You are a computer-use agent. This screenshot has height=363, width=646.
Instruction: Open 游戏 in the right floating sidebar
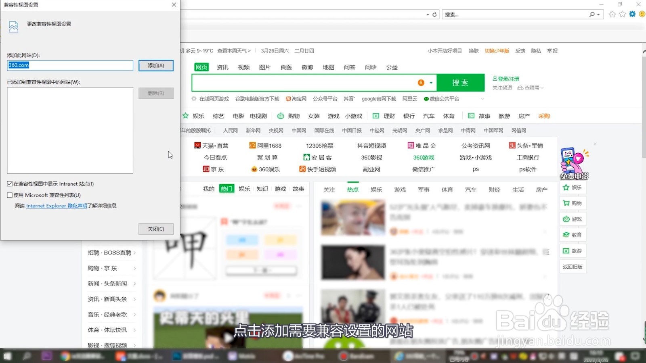(x=573, y=219)
